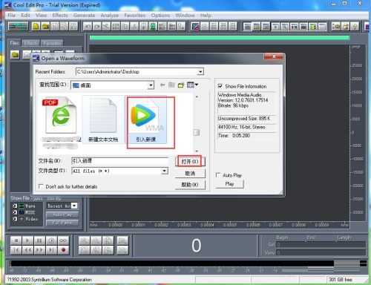Click the green hourglass-shaped toolbar icon
Viewport: 371px width, 285px height.
pos(153,26)
